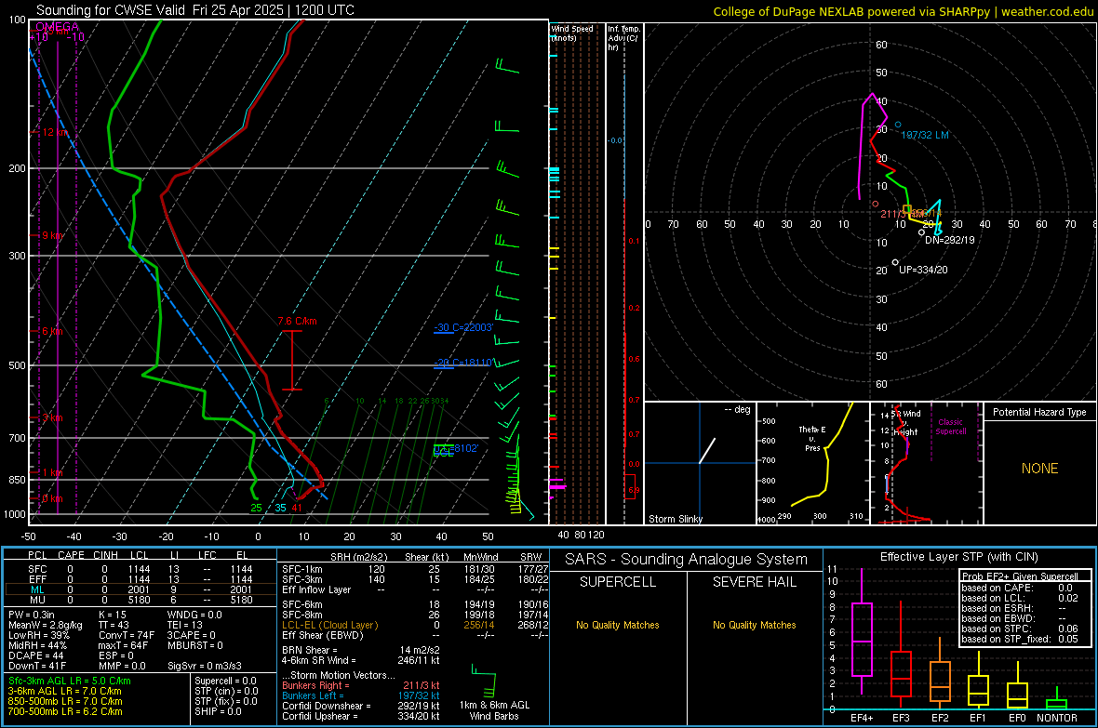Click the MeanW = 2.8g/kg value
Viewport: 1098px width, 728px height.
click(45, 625)
